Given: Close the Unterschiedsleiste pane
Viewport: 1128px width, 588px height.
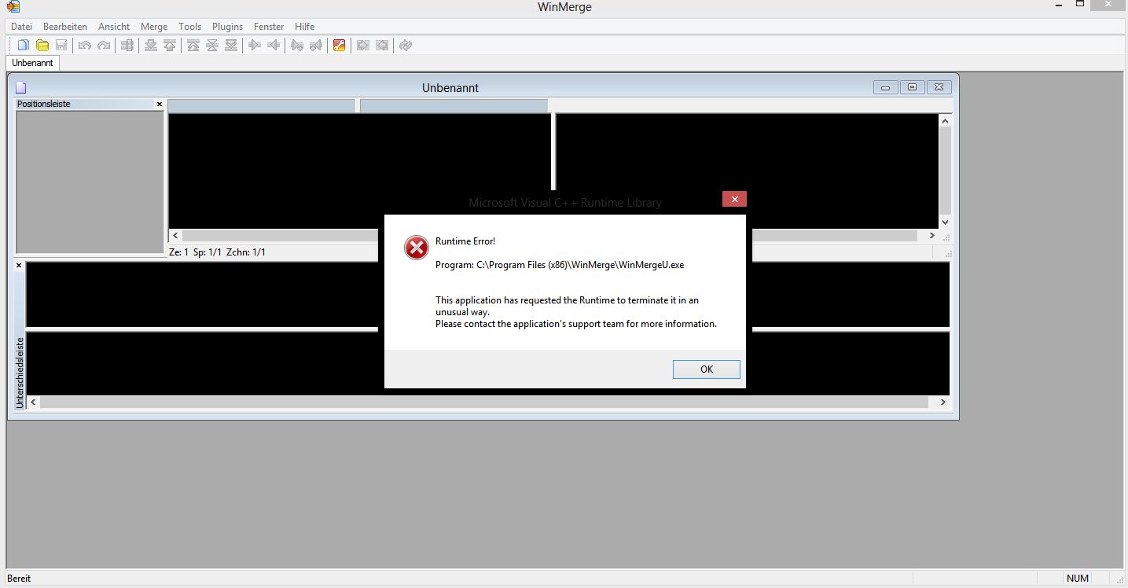Looking at the screenshot, I should (20, 266).
